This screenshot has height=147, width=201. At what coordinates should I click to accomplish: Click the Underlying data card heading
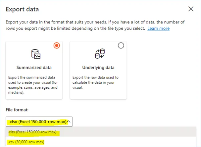(x=98, y=68)
